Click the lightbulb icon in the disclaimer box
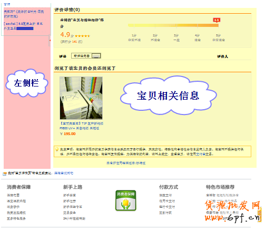Screen dimensions: 265x229 coord(57,149)
